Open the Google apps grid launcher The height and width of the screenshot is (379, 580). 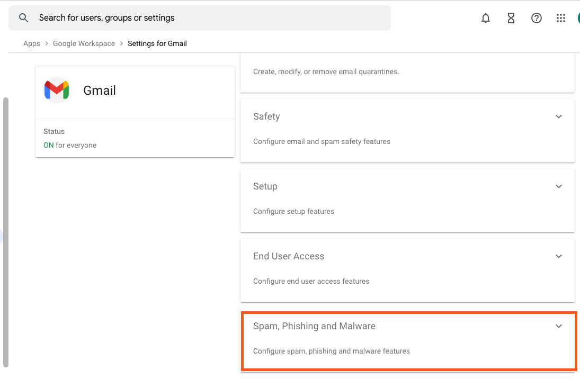[561, 19]
